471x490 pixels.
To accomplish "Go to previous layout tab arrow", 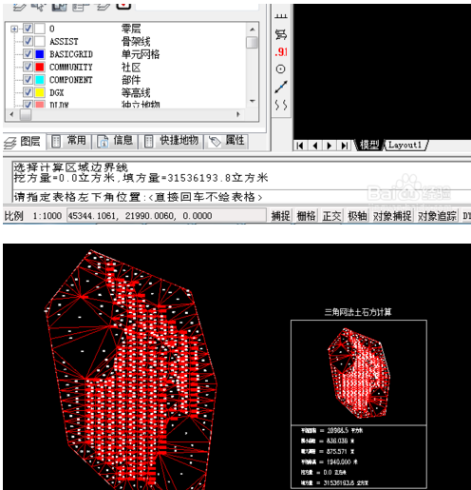I will [314, 146].
